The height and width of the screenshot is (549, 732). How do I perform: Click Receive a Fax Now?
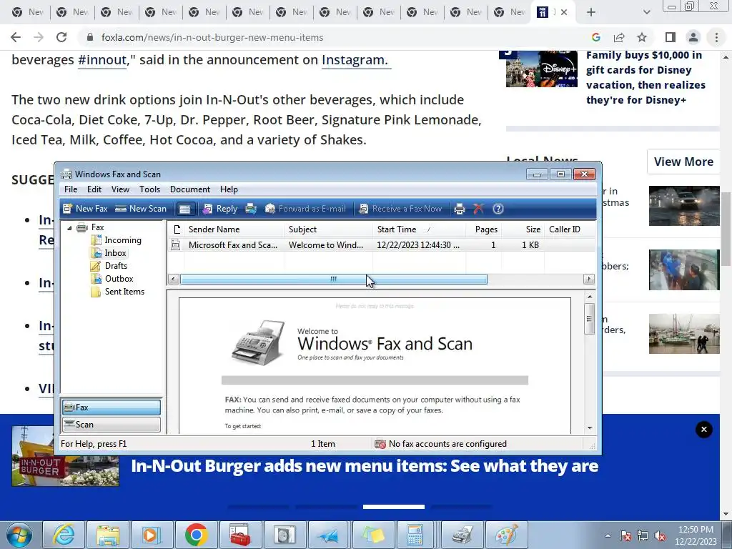click(x=400, y=209)
